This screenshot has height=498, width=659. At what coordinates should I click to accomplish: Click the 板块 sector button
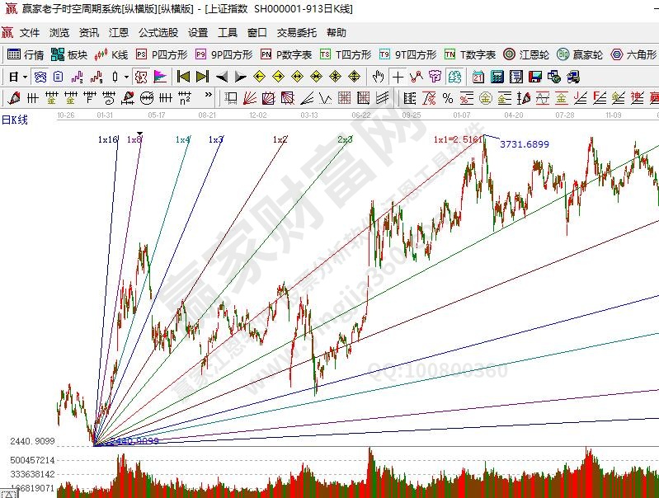tap(68, 54)
